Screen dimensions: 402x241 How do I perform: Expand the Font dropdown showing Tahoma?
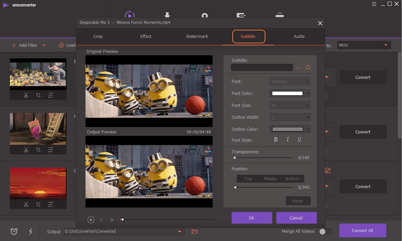[290, 81]
